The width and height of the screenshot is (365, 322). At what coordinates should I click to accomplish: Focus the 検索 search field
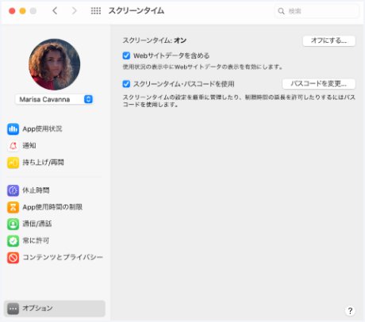coord(317,11)
